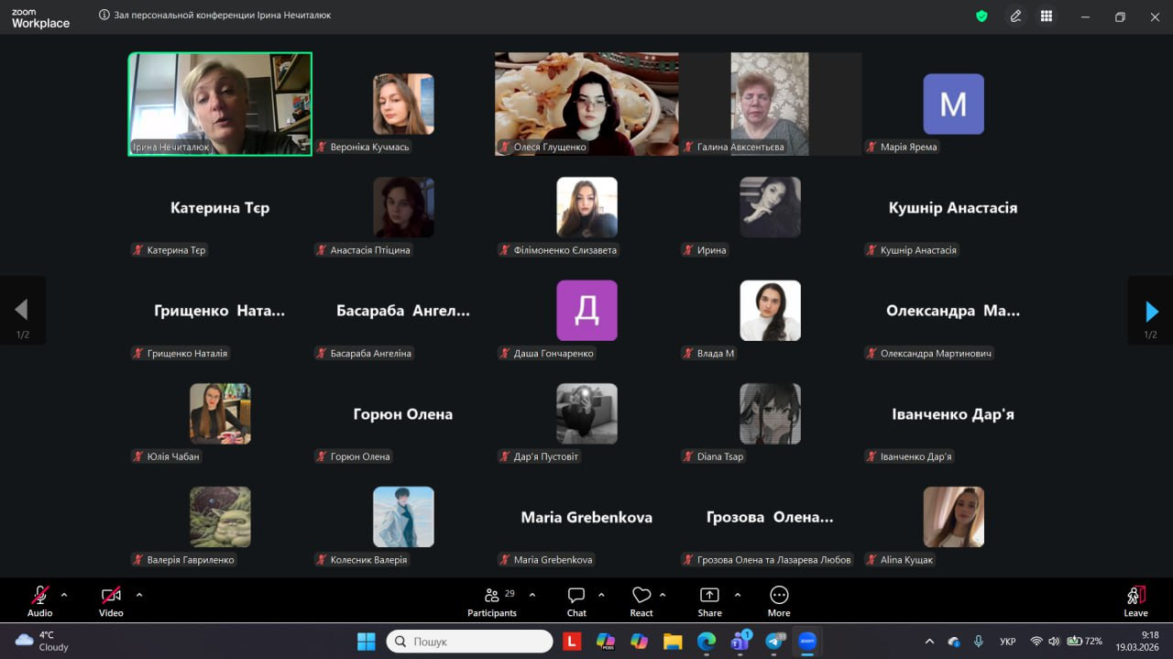1173x659 pixels.
Task: Switch keyboard language via УКР indicator
Action: tap(1006, 642)
